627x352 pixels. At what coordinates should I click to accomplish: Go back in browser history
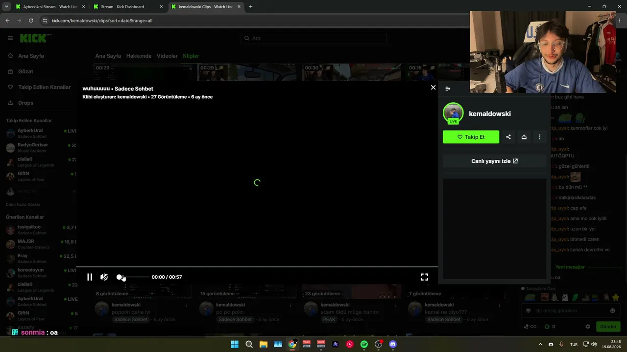[7, 21]
